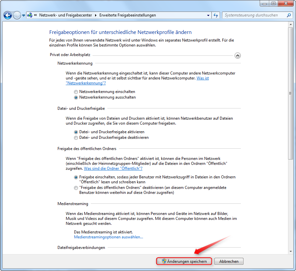Click the back navigation arrow
This screenshot has height=271, width=296.
[x=8, y=15]
